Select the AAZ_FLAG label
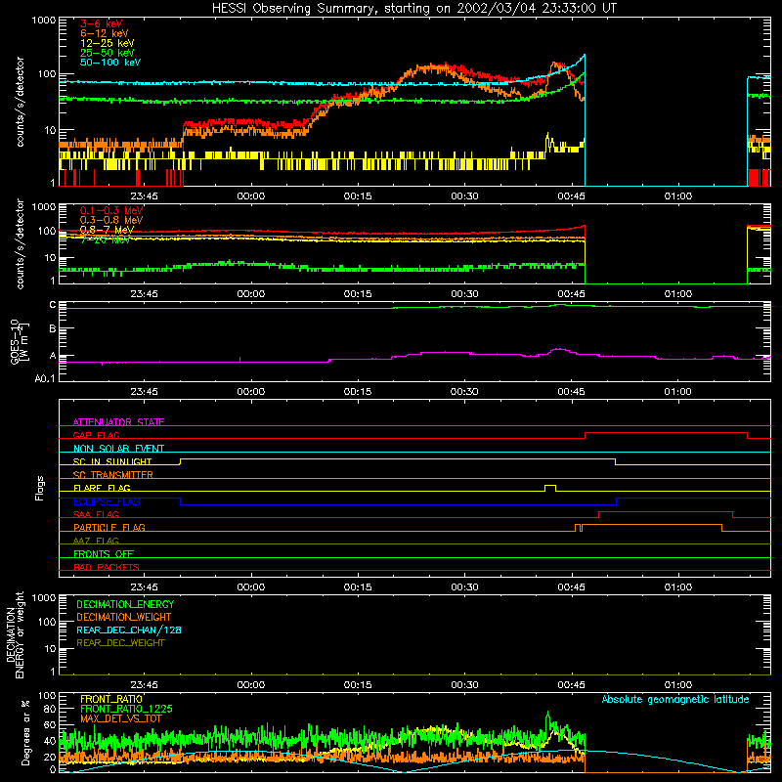The image size is (782, 782). coord(96,541)
